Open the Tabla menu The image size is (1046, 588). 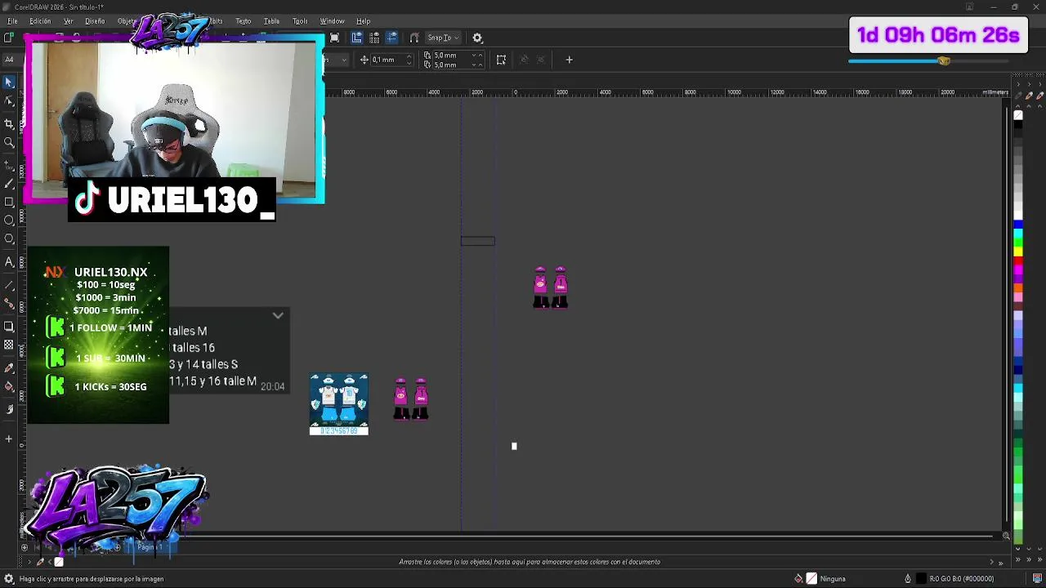pyautogui.click(x=271, y=21)
